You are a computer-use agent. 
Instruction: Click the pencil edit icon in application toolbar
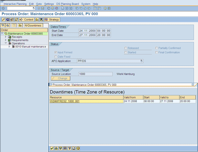[3, 20]
